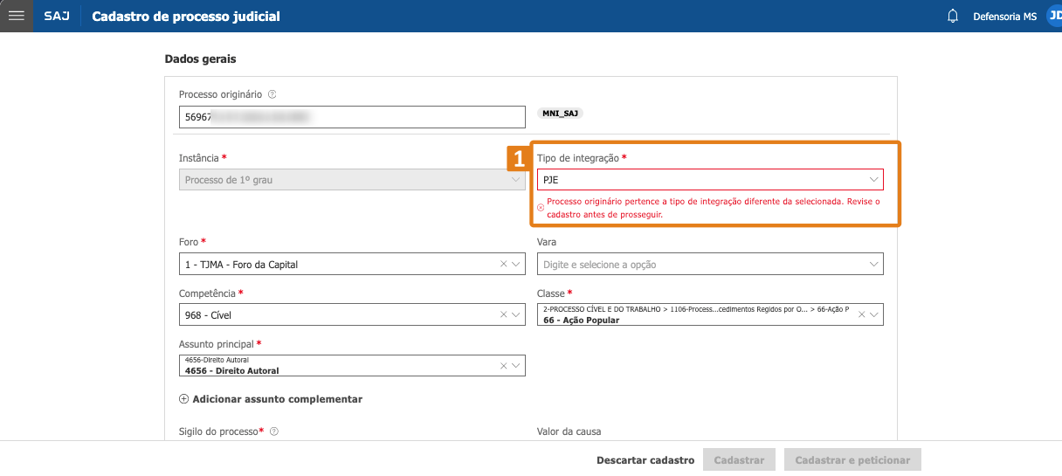The width and height of the screenshot is (1062, 476).
Task: Click the integration error message text
Action: 714,208
